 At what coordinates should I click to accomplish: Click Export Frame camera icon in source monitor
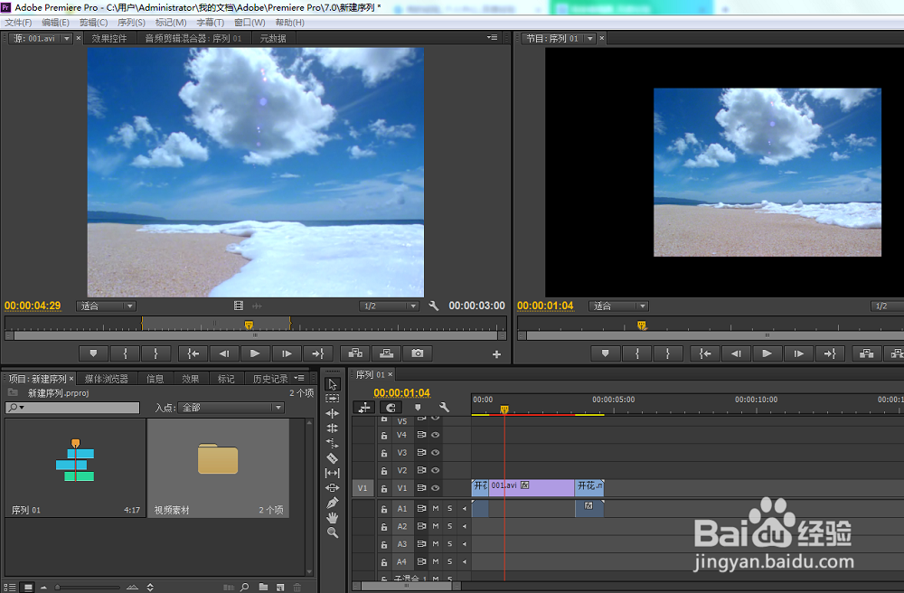pos(418,353)
